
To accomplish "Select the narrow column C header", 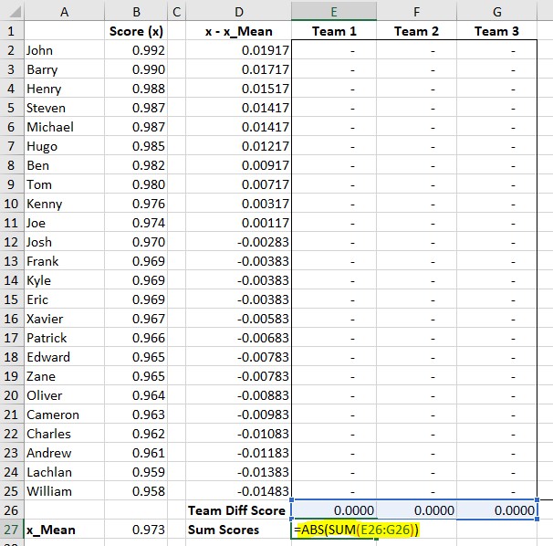I will tap(176, 11).
